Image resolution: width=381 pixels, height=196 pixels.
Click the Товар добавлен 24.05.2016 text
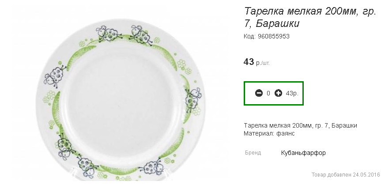point(346,175)
